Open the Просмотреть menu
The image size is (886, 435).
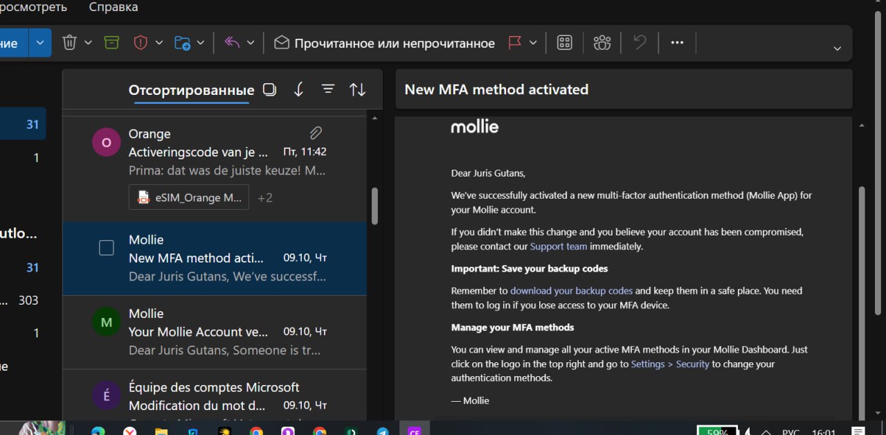coord(33,7)
